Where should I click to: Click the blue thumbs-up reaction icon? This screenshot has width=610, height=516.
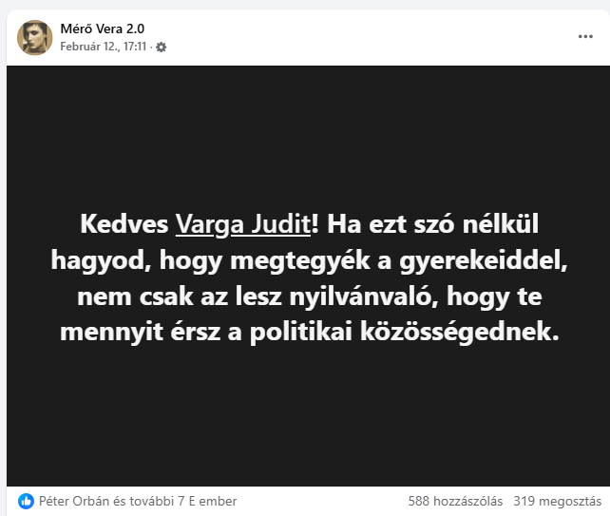coord(26,501)
